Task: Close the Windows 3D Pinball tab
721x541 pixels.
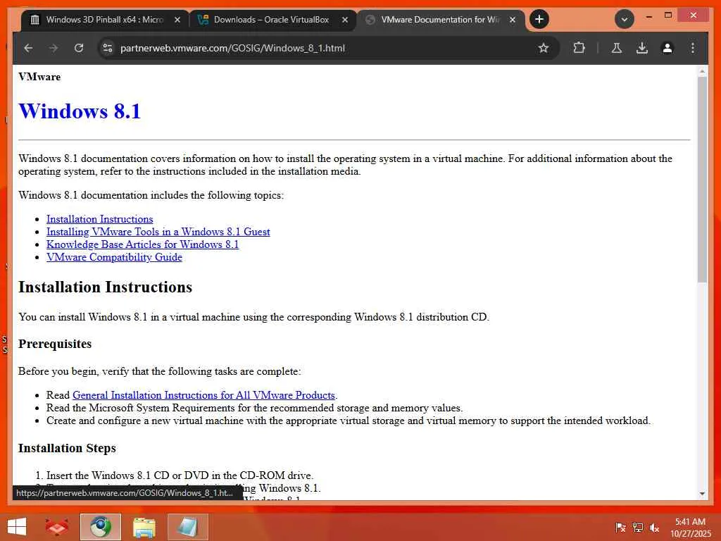Action: [177, 20]
